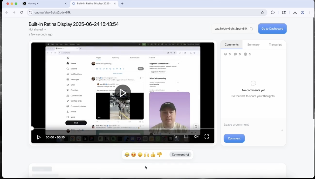Bookmark this page with the star icon
315x179 pixels.
(262, 12)
